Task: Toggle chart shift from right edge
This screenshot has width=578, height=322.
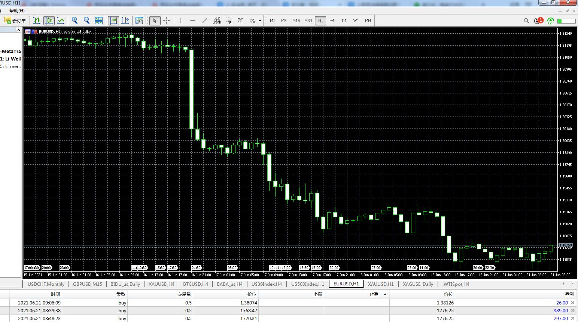Action: [125, 21]
